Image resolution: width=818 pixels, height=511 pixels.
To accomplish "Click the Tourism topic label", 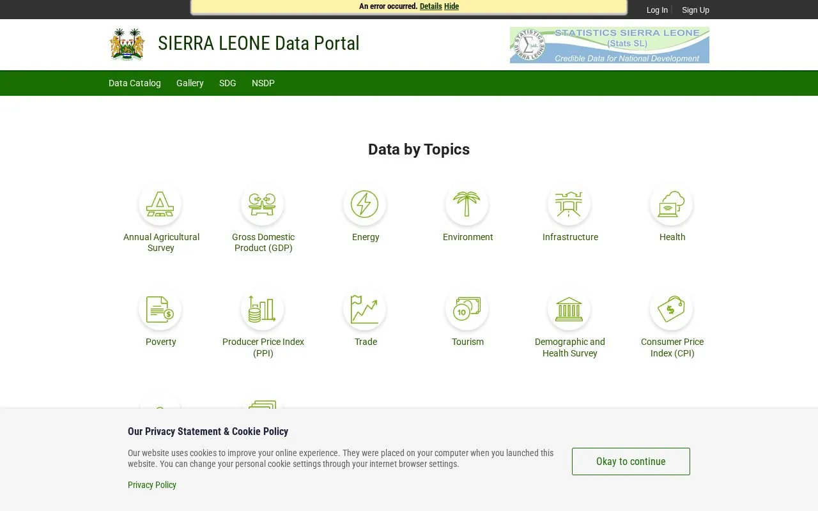I will tap(468, 342).
